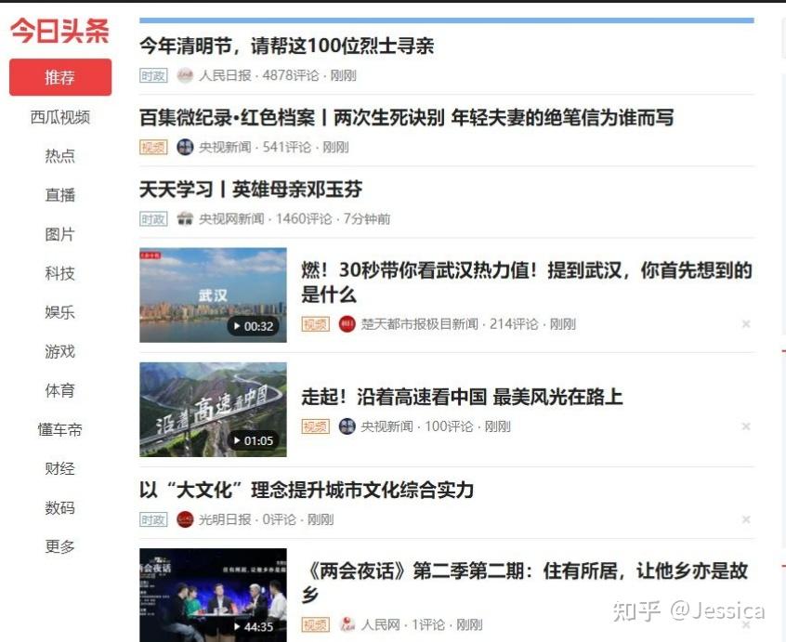Viewport: 786px width, 642px height.
Task: Open 4878评论 comments link
Action: tap(291, 75)
